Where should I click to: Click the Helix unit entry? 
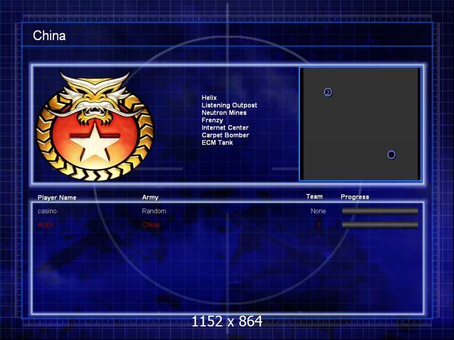tap(209, 97)
